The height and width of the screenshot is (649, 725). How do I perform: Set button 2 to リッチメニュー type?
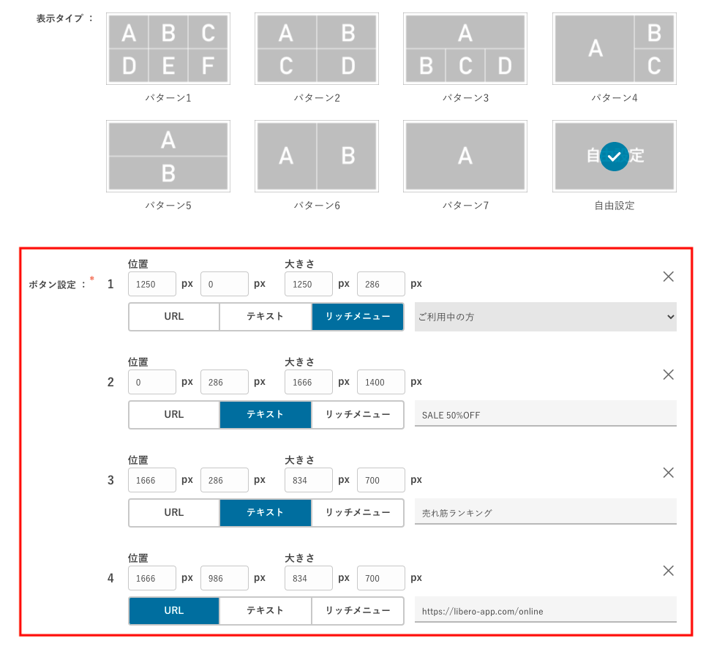point(358,415)
